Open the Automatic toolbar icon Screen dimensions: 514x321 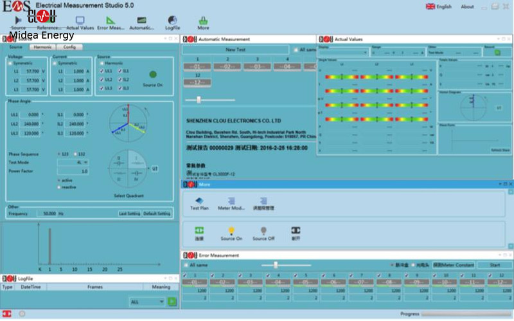141,21
